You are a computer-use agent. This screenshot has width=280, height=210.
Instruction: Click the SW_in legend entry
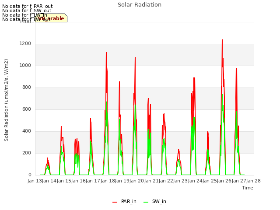(155, 201)
